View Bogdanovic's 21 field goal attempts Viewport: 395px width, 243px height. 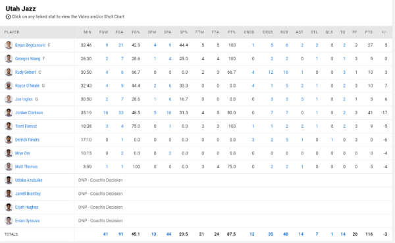click(x=120, y=45)
